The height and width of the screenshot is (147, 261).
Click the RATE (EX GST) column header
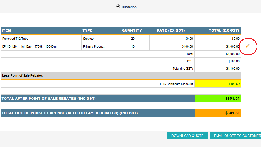click(x=171, y=30)
